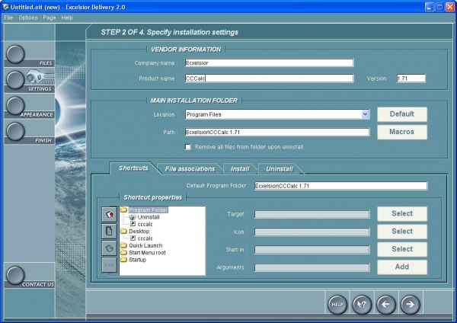Click Select button next to Target field

pyautogui.click(x=402, y=214)
